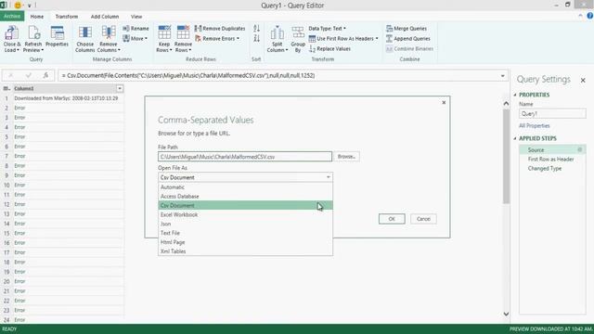The width and height of the screenshot is (594, 334).
Task: Close the Query Settings pane
Action: (x=583, y=81)
